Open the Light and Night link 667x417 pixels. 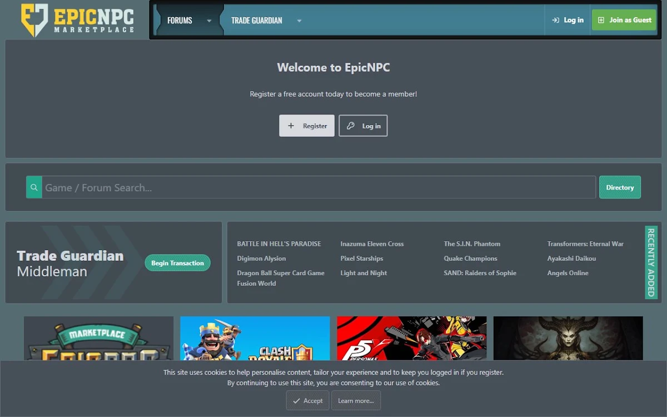point(364,272)
